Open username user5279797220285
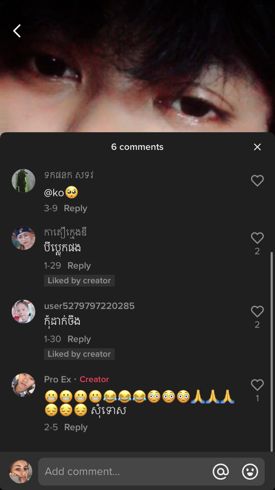 (x=89, y=306)
